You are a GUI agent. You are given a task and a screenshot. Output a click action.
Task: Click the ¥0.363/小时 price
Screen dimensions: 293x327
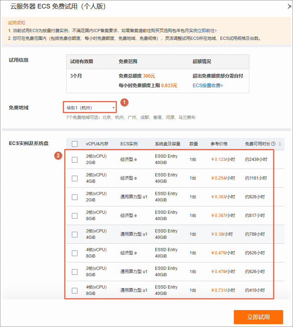point(223,197)
